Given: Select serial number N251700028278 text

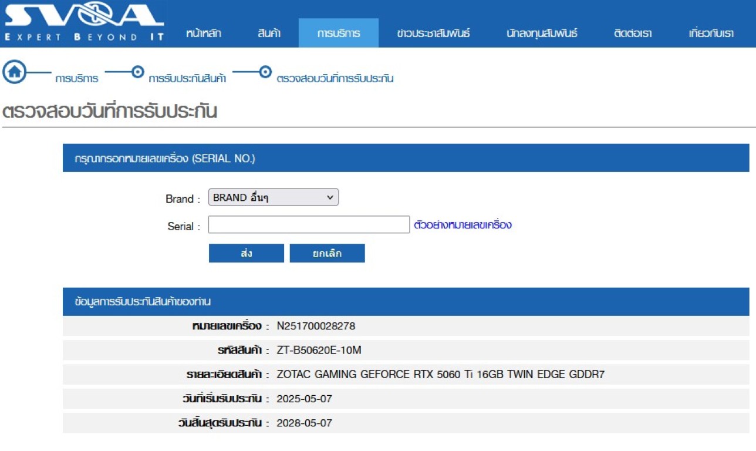Looking at the screenshot, I should (x=316, y=326).
